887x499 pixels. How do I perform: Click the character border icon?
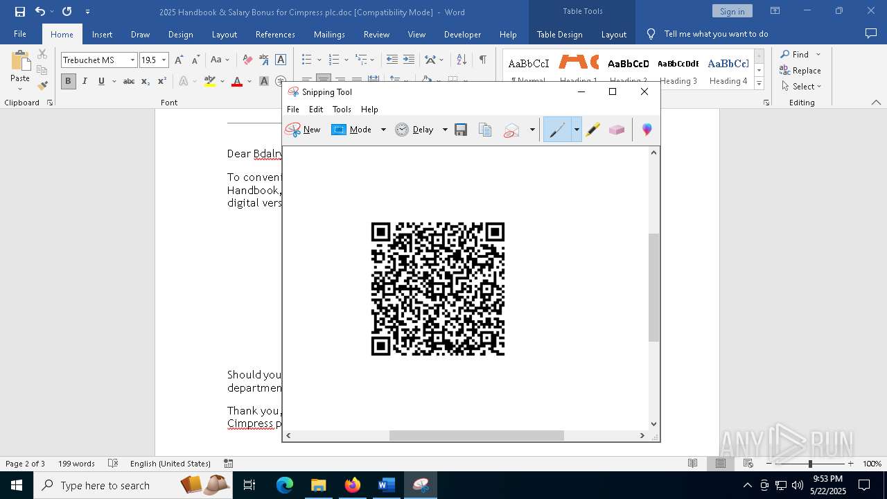(x=281, y=60)
